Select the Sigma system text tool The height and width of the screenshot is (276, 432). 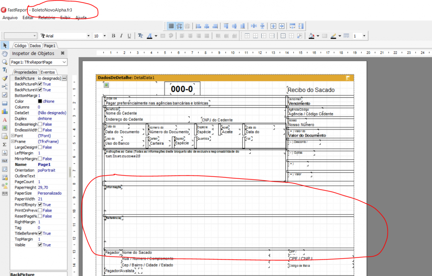[x=5, y=144]
